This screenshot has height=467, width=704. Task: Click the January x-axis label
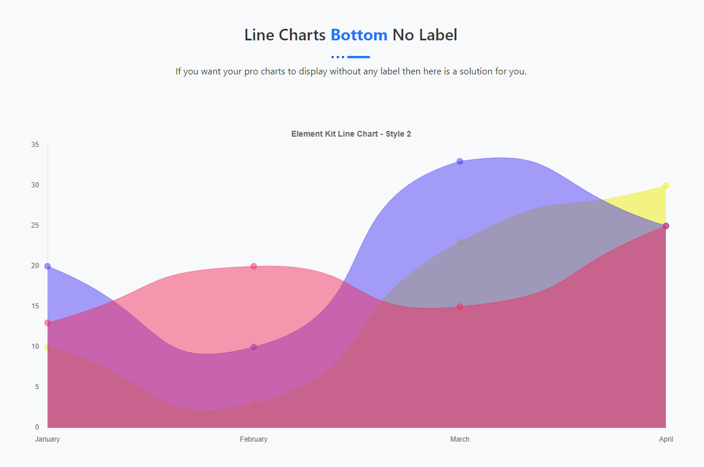(47, 439)
